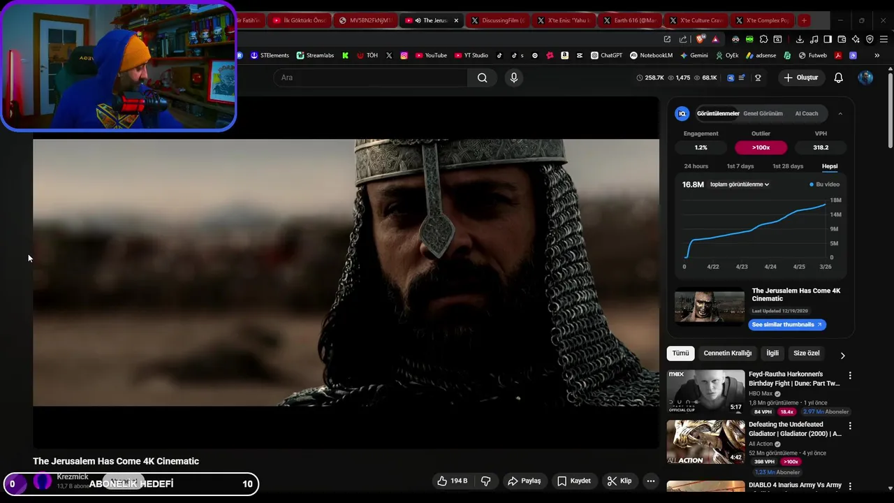Open the more actions ellipsis under video
Viewport: 894px width, 503px height.
click(x=650, y=481)
